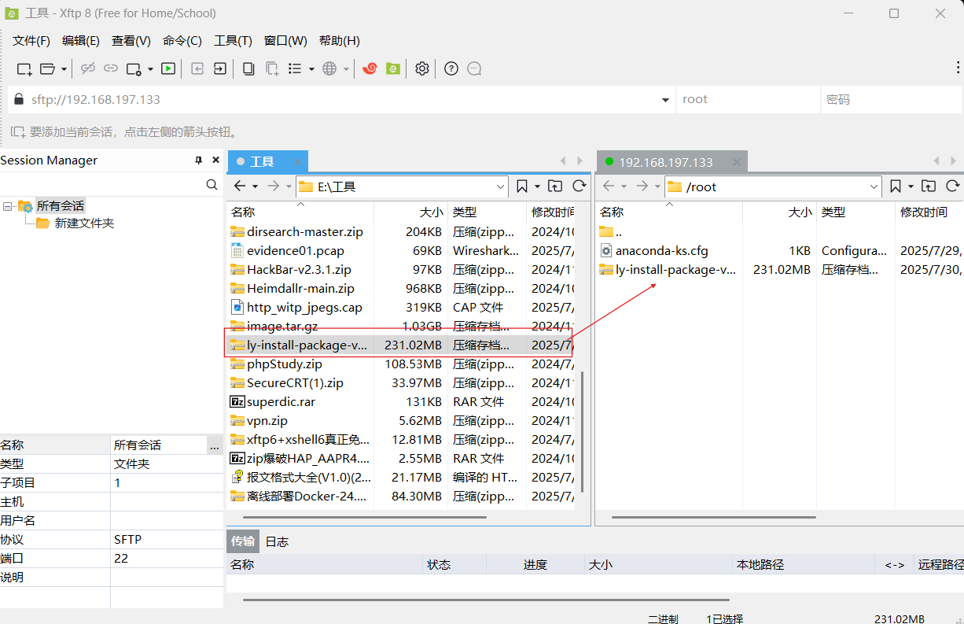The height and width of the screenshot is (624, 964).
Task: Click the local pane vertical scrollbar
Action: click(x=581, y=431)
